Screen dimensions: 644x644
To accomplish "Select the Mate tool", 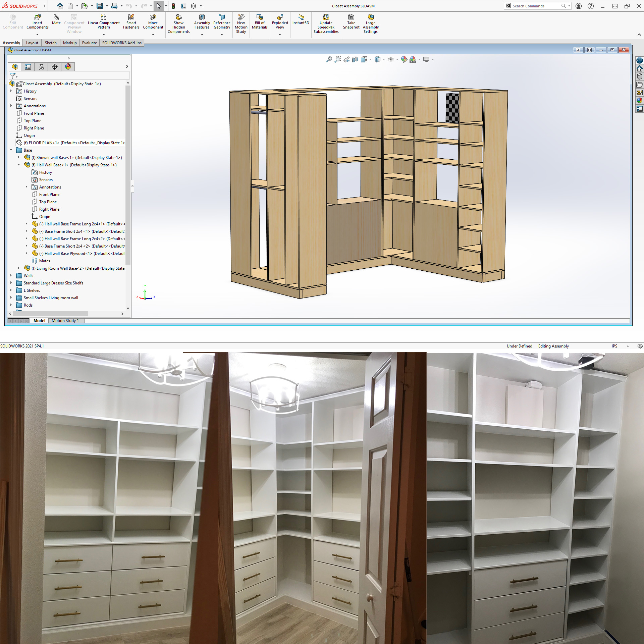I will point(56,19).
